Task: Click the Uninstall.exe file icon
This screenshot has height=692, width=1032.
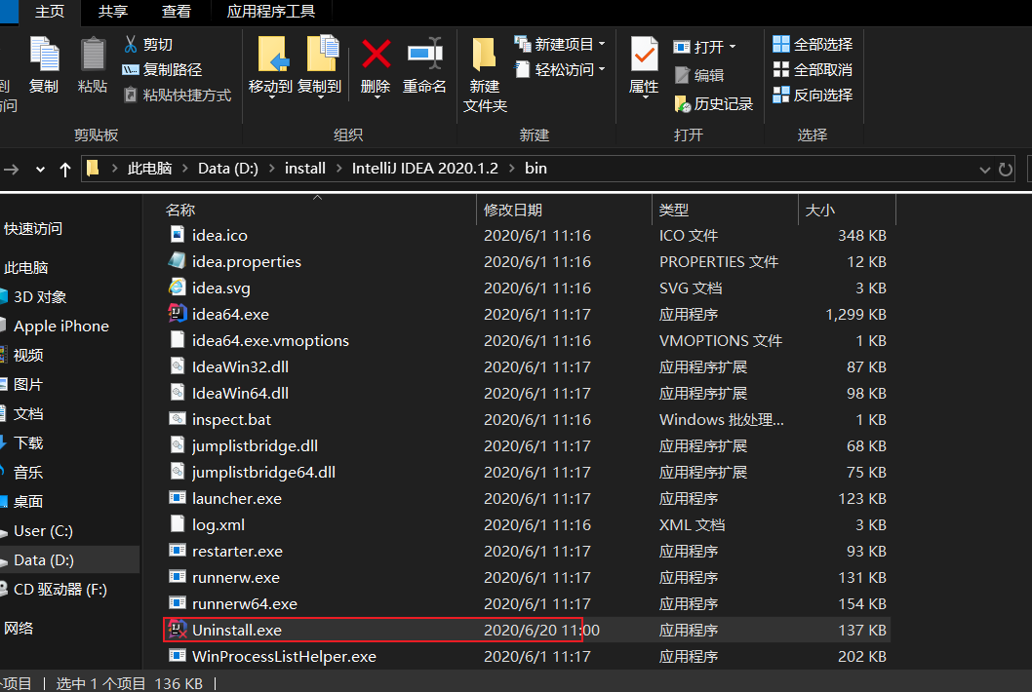Action: pos(178,630)
